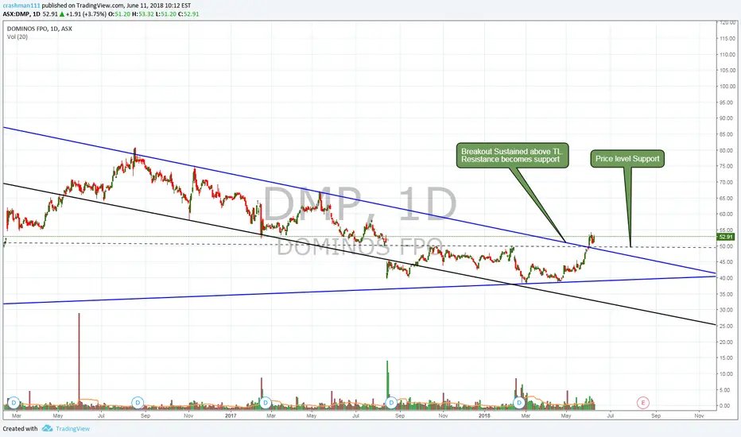Screen dimensions: 741x437
Task: Click the 2017 label on time axis
Action: [231, 416]
